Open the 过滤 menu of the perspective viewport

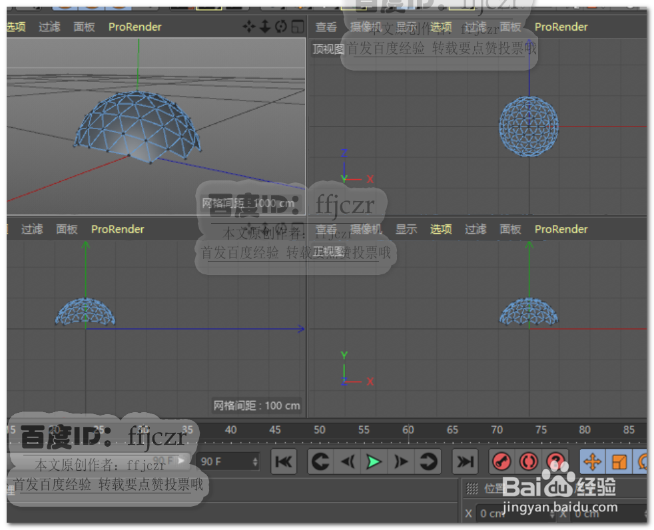point(49,27)
